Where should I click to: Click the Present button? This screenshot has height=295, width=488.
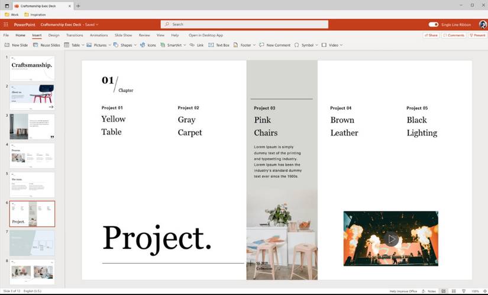[477, 35]
